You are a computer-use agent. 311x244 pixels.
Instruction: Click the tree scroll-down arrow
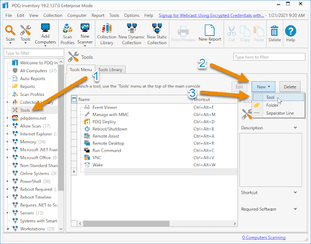(x=61, y=229)
